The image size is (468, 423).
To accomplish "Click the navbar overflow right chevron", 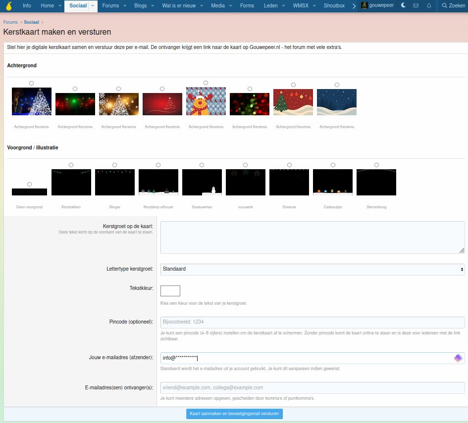I will tap(354, 5).
